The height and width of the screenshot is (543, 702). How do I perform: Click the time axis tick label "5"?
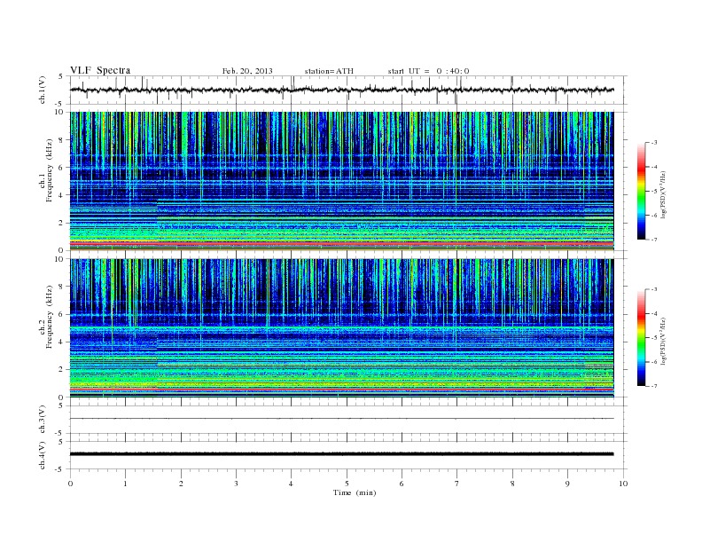pos(347,484)
